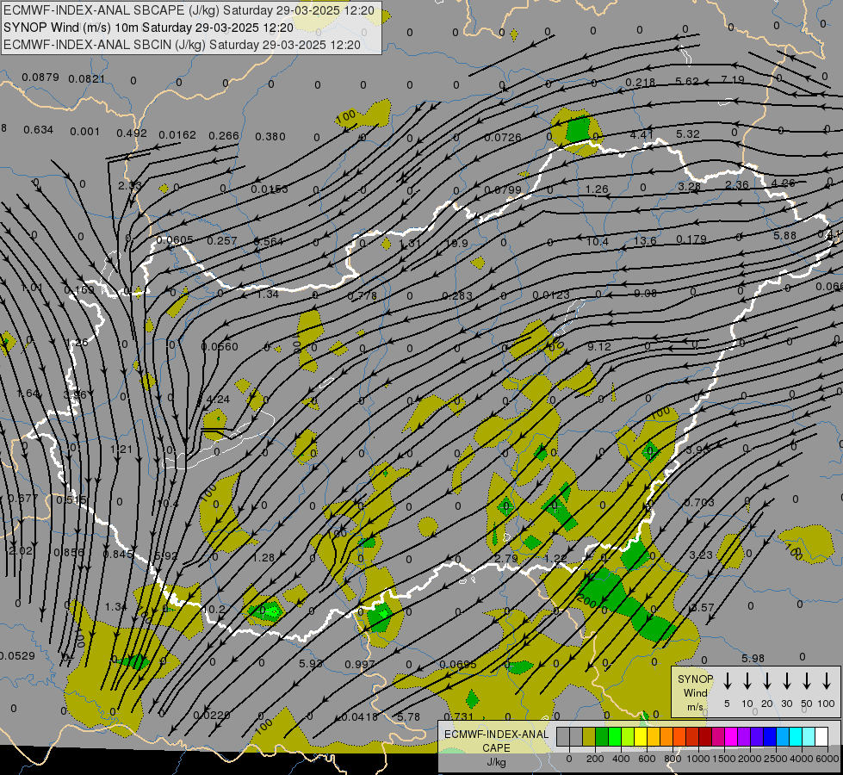Click the 1000 label on CAPE scale
This screenshot has width=843, height=775.
[698, 759]
